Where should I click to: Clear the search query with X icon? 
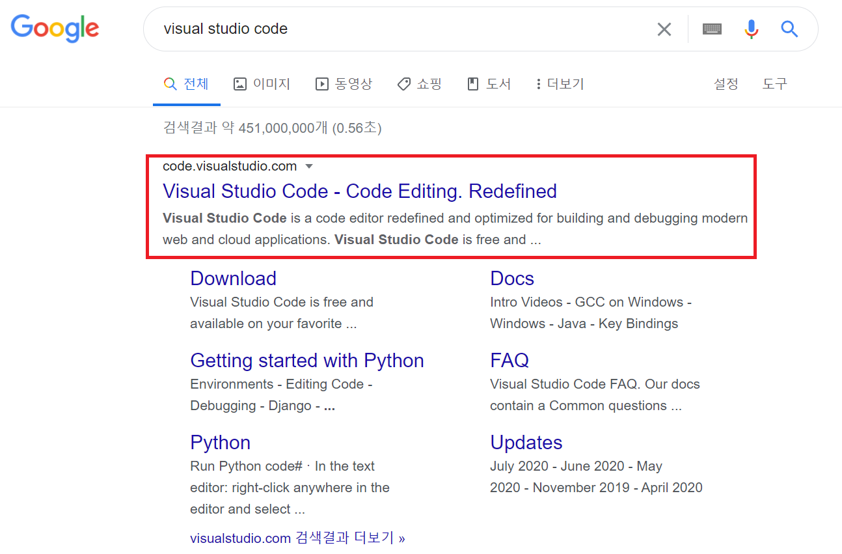pyautogui.click(x=664, y=29)
